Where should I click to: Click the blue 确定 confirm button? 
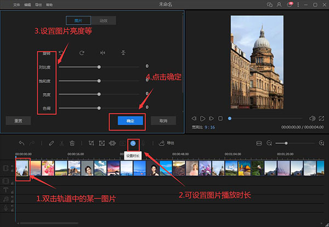(131, 121)
